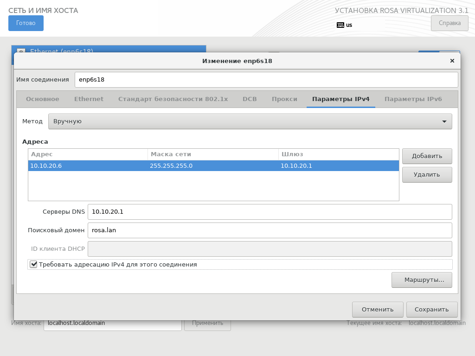Click the Серверы DNS input field
Viewport: 475px width, 356px height.
(270, 212)
